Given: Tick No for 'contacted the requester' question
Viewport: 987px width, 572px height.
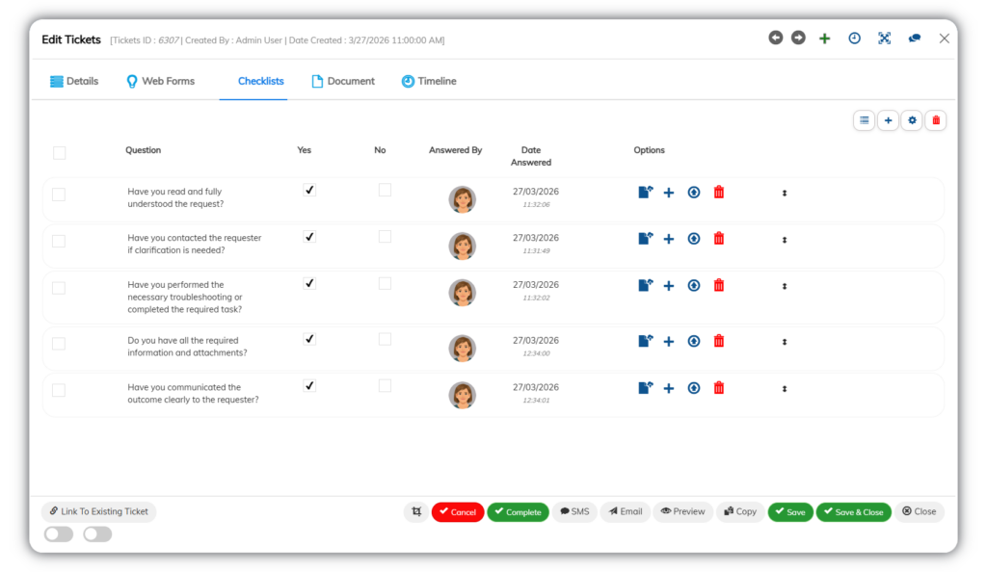Looking at the screenshot, I should click(x=385, y=236).
